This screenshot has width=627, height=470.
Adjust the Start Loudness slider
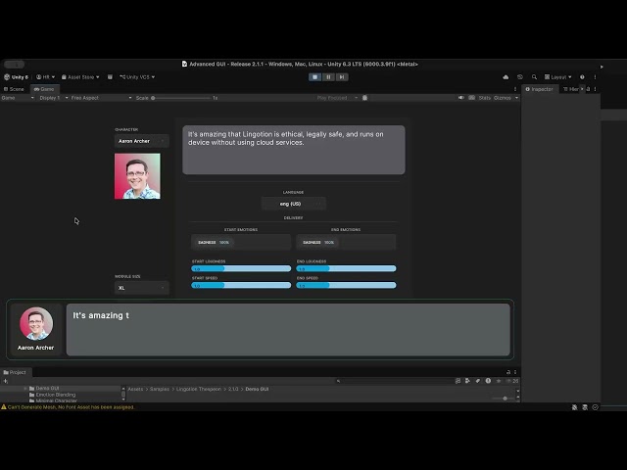(241, 268)
